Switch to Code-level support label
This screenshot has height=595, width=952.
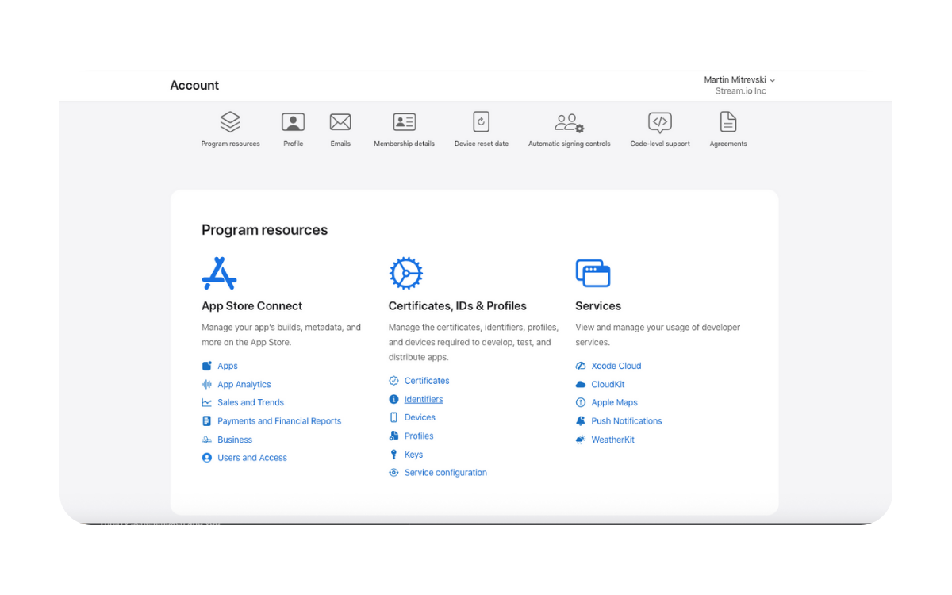660,144
